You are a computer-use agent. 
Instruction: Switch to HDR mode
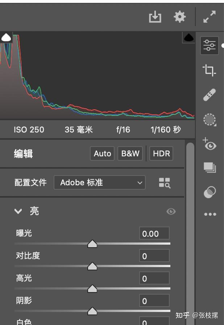pyautogui.click(x=161, y=153)
